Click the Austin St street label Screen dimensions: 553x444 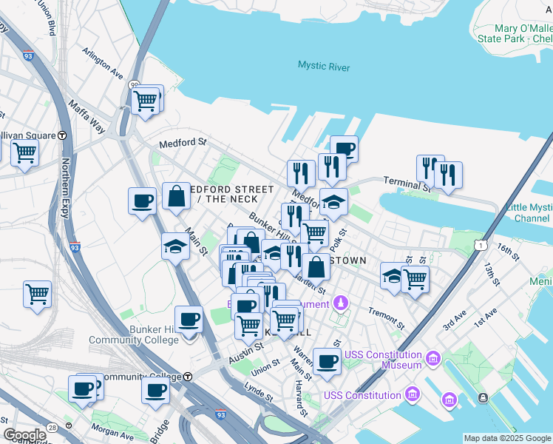pos(246,353)
